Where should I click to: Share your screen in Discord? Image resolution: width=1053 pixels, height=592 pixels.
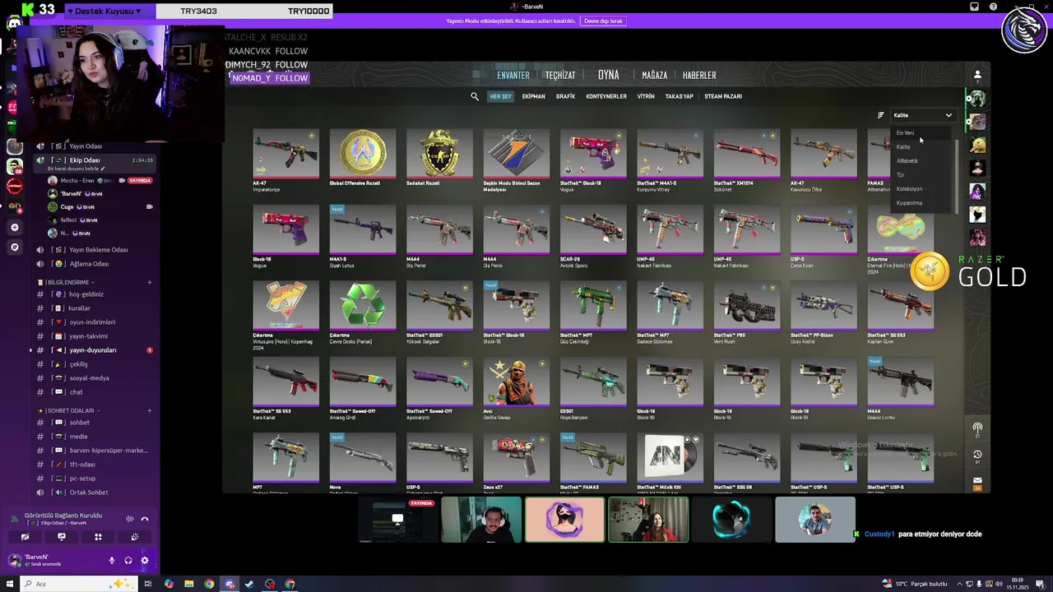click(62, 537)
